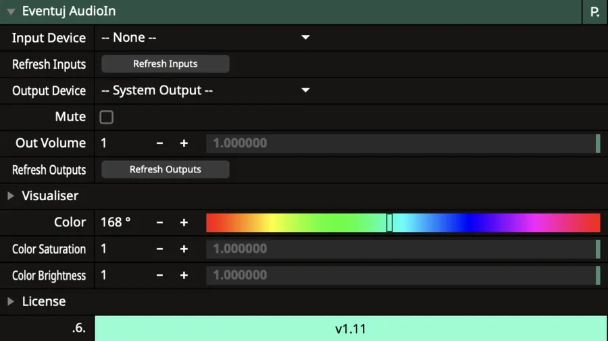Image resolution: width=608 pixels, height=341 pixels.
Task: Increase Out Volume with plus
Action: pos(184,144)
